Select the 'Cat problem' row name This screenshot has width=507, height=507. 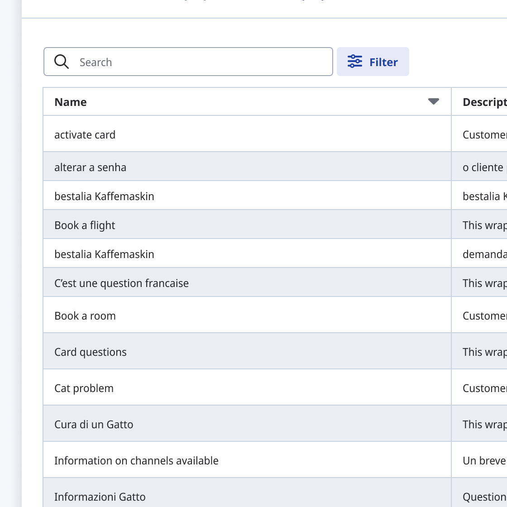pos(84,388)
